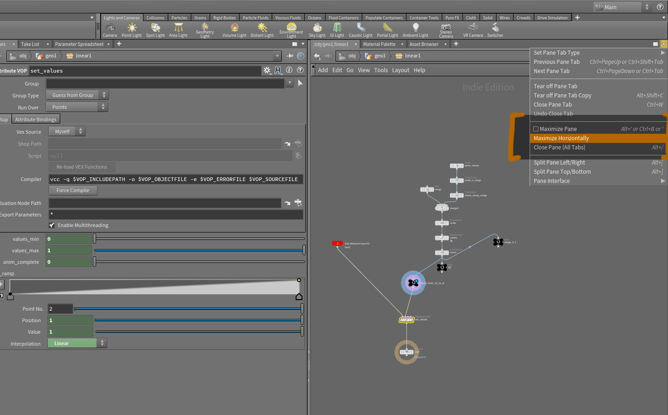668x415 pixels.
Task: Open the Main desktop selector
Action: click(x=622, y=7)
